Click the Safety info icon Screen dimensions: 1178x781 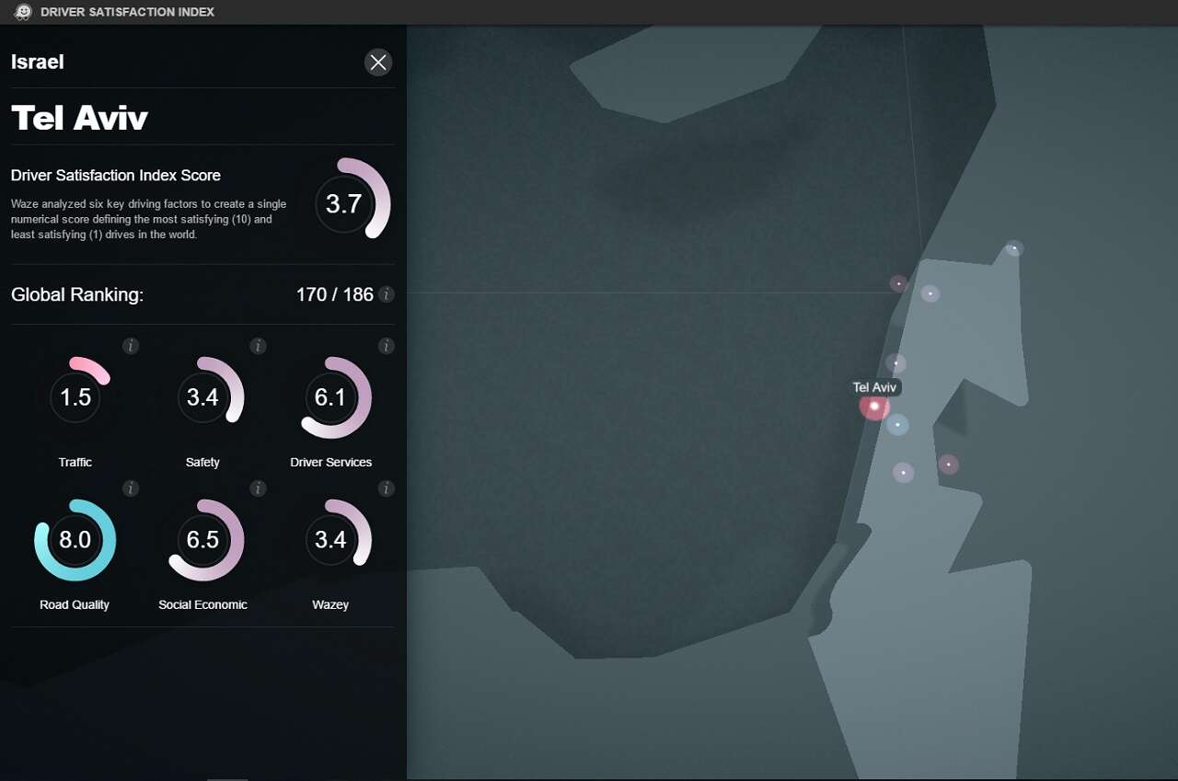click(259, 346)
